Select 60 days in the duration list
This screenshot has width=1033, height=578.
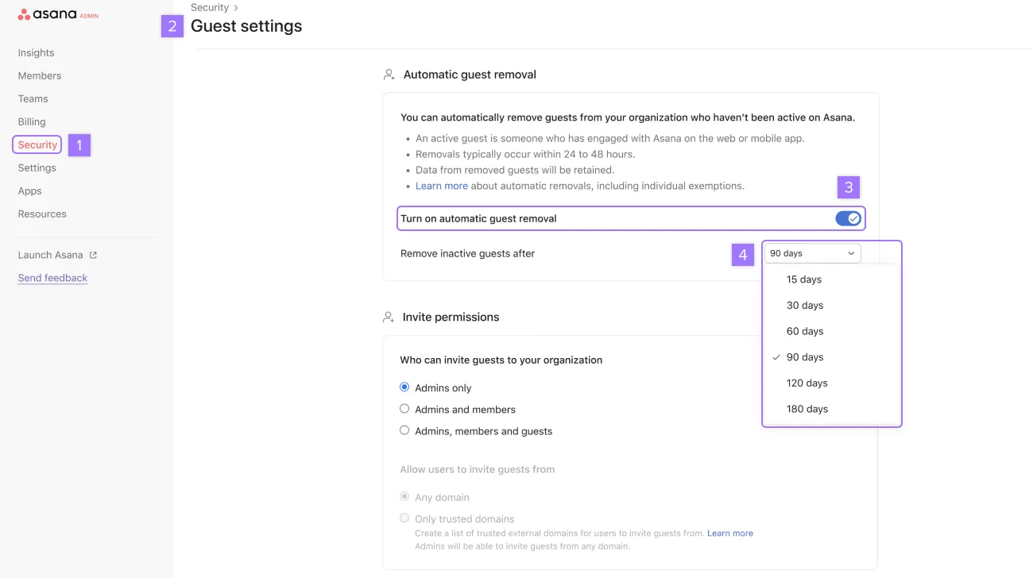pyautogui.click(x=805, y=330)
